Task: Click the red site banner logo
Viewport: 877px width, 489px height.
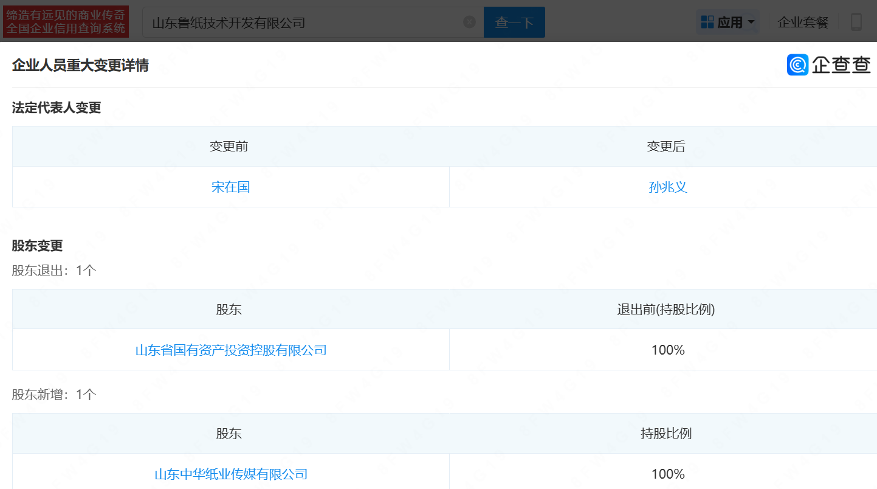Action: point(66,23)
